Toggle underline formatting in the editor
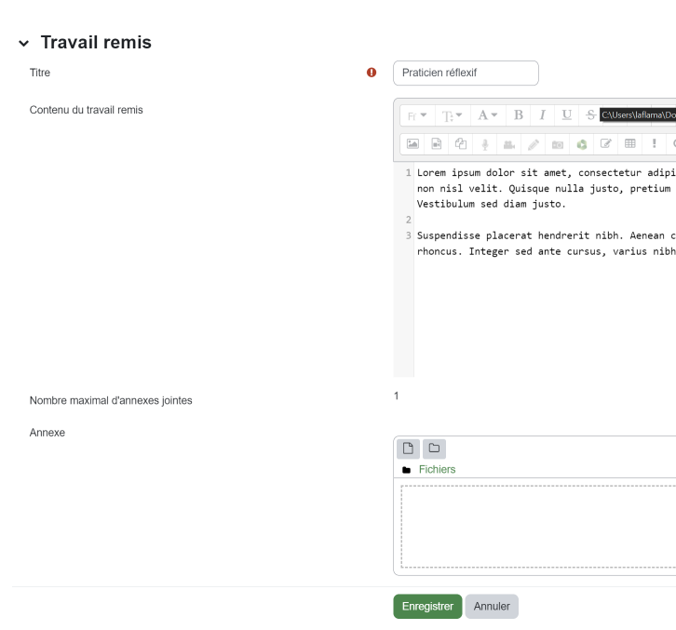 566,115
